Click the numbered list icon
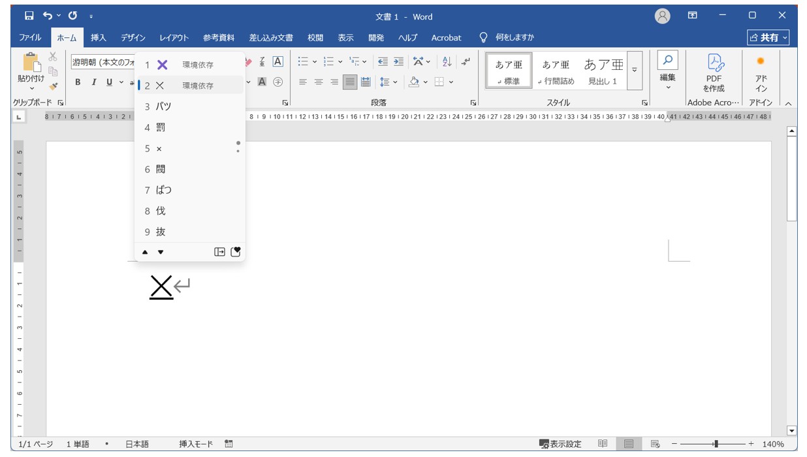Image resolution: width=807 pixels, height=457 pixels. point(329,61)
